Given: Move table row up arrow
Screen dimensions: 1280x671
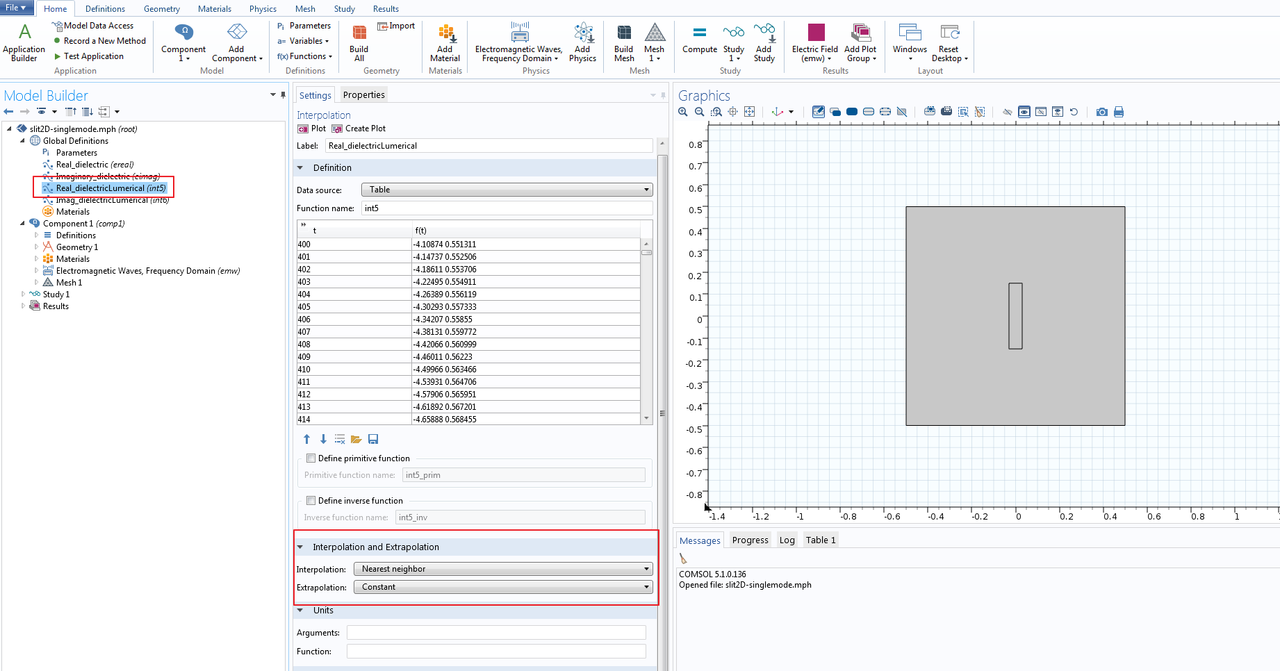Looking at the screenshot, I should pos(306,439).
